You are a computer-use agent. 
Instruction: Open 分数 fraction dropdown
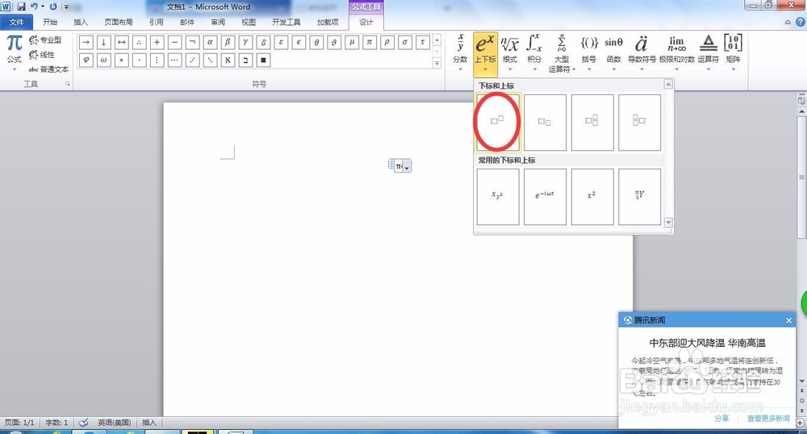pos(460,53)
